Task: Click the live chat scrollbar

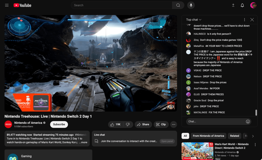Action: [256, 113]
